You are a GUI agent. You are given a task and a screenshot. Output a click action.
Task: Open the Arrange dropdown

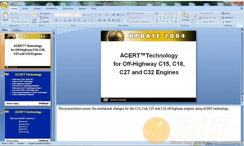tap(185, 17)
